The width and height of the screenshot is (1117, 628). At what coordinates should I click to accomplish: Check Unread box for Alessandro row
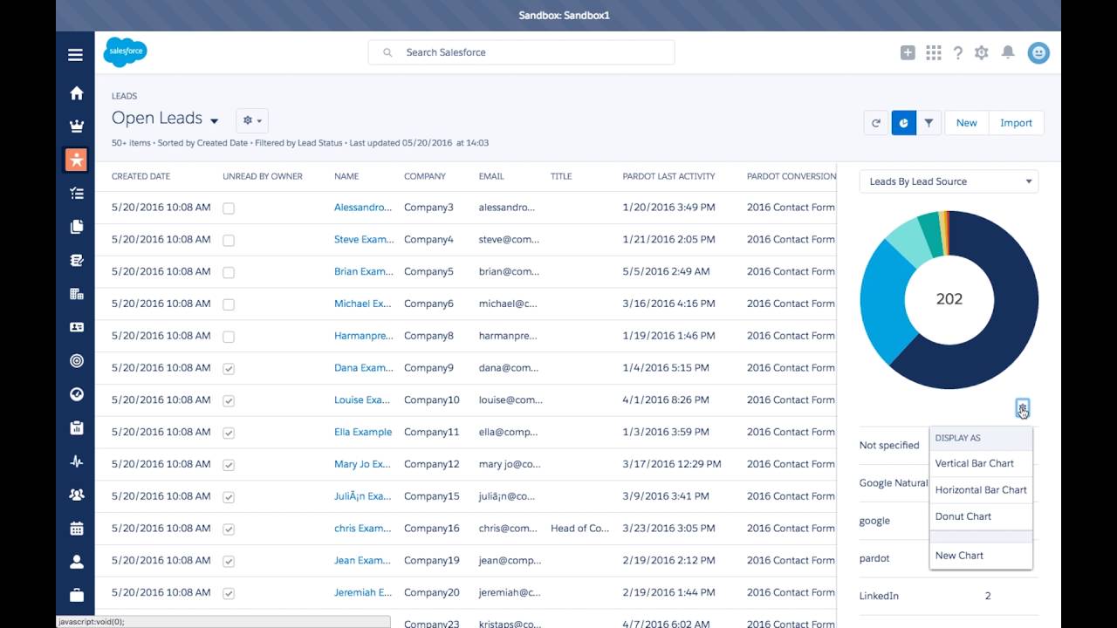point(229,208)
